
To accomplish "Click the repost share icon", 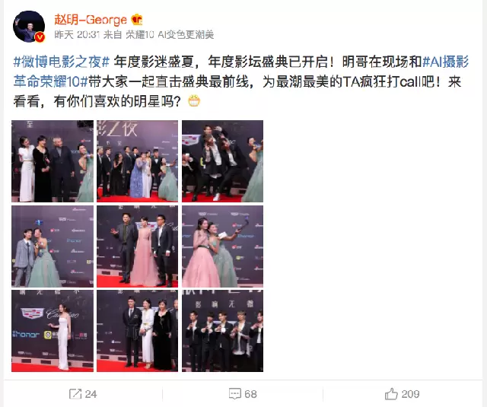I will [75, 394].
